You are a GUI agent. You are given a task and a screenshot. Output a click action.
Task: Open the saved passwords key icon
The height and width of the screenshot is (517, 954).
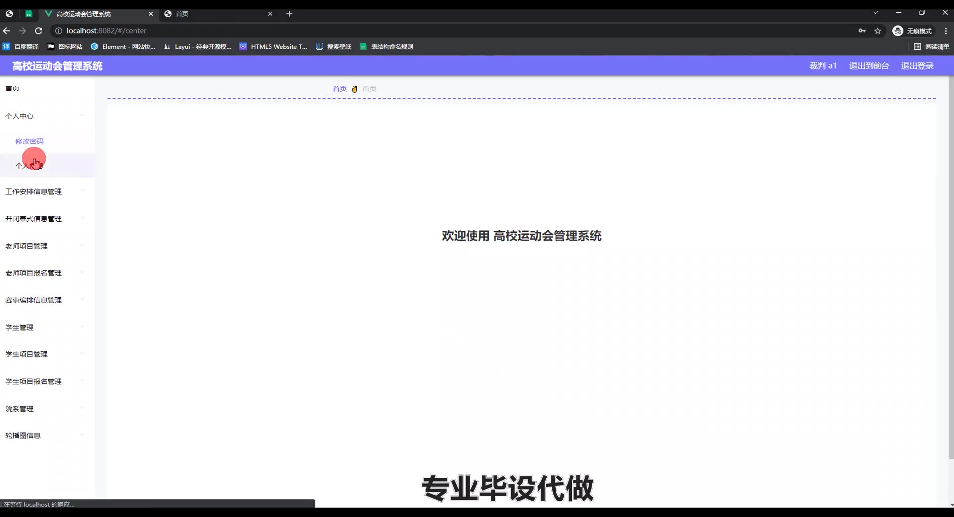(862, 31)
